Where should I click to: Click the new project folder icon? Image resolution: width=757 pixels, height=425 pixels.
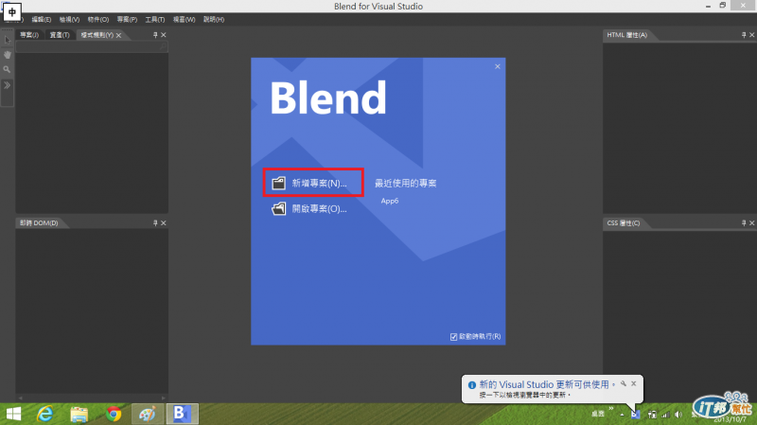(x=278, y=183)
